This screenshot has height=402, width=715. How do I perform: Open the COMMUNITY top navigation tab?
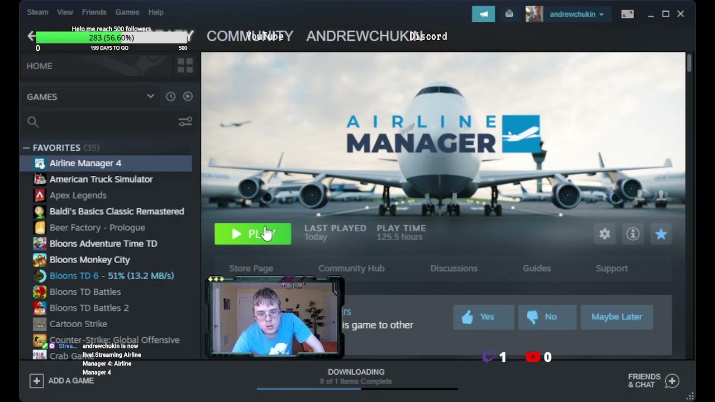point(250,36)
